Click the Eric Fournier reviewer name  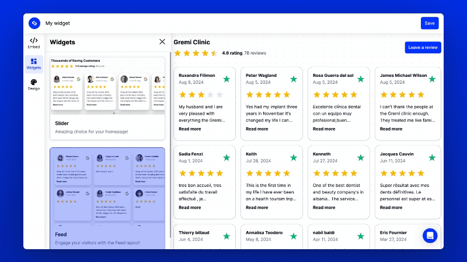click(x=393, y=232)
